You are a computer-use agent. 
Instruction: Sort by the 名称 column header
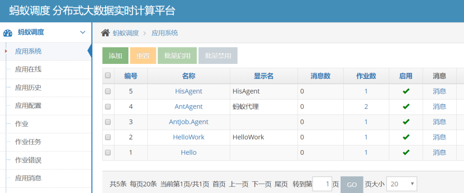(189, 76)
